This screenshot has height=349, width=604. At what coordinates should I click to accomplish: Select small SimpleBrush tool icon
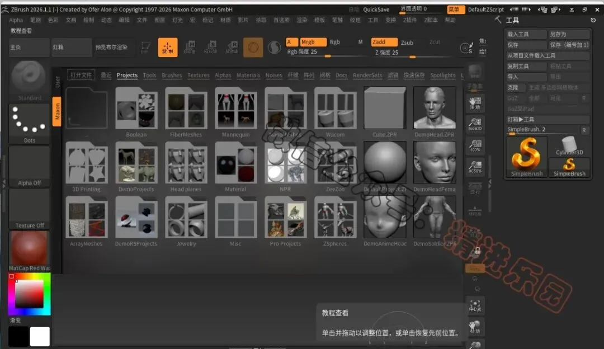pyautogui.click(x=569, y=167)
